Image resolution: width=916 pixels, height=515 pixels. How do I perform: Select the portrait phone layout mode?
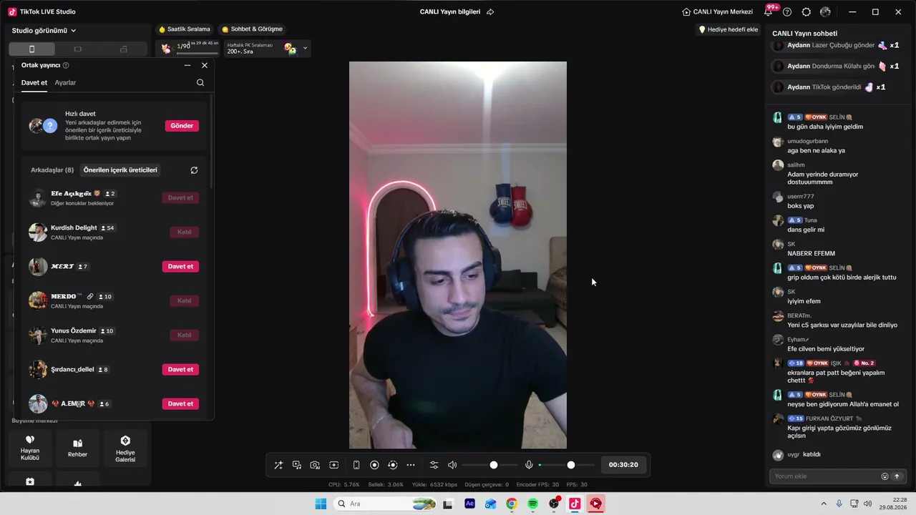pos(31,49)
